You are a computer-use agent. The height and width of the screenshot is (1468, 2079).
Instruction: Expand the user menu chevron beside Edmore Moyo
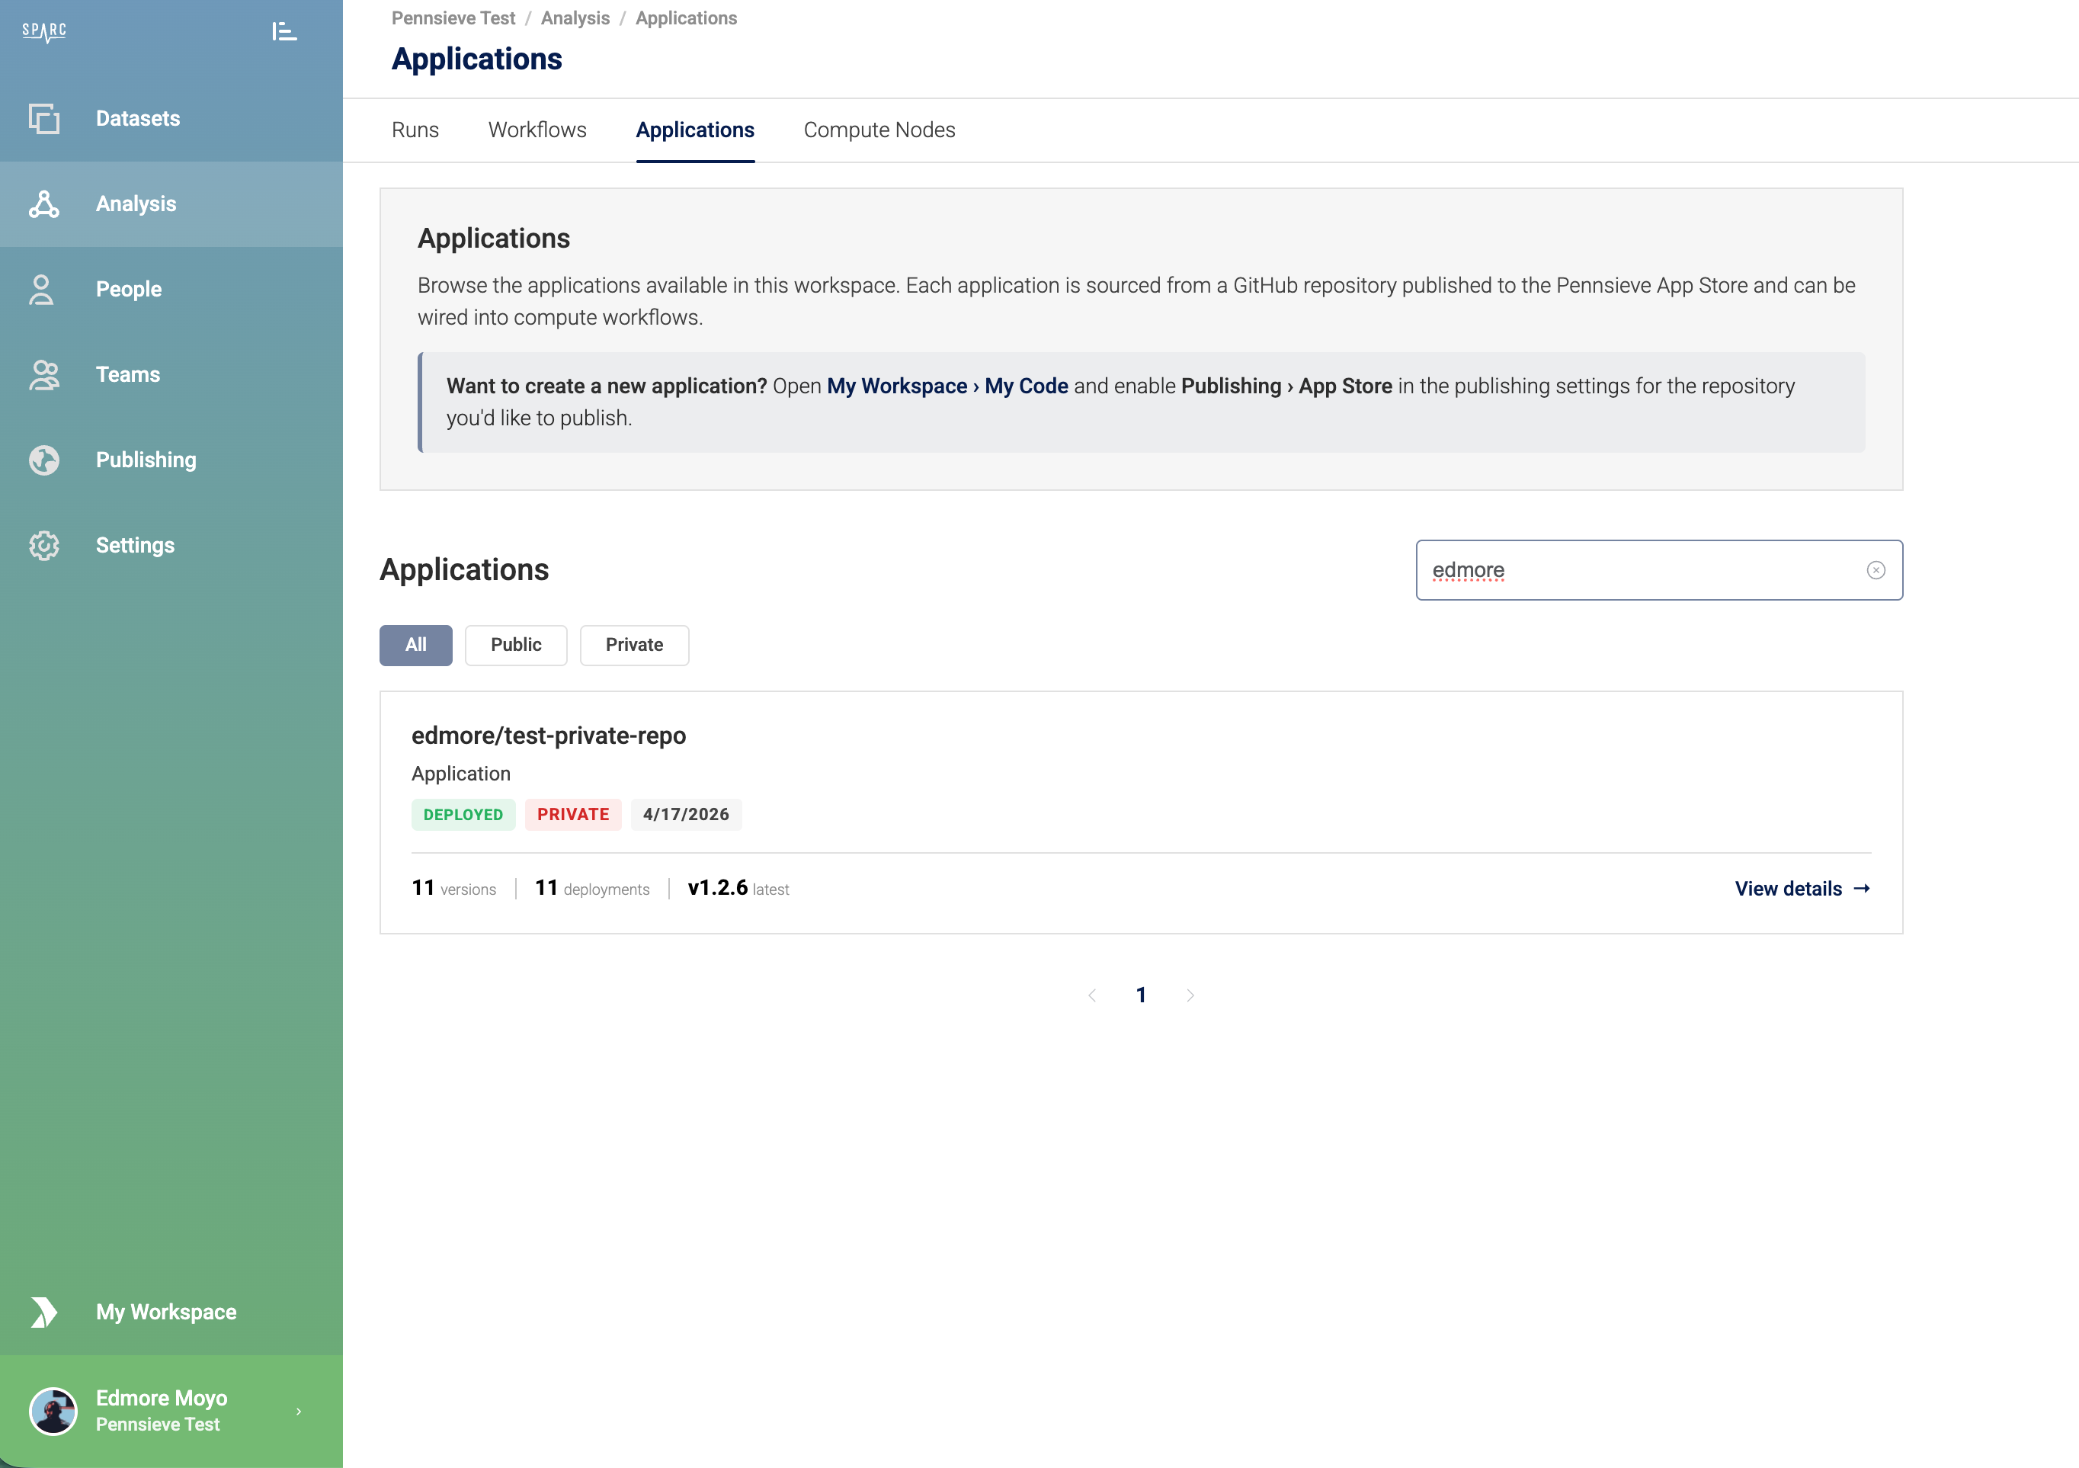click(x=299, y=1411)
